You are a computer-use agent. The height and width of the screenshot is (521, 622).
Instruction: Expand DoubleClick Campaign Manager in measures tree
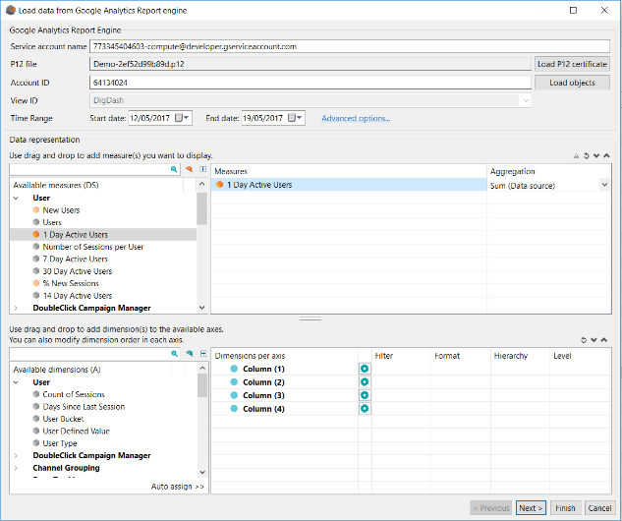click(x=16, y=308)
